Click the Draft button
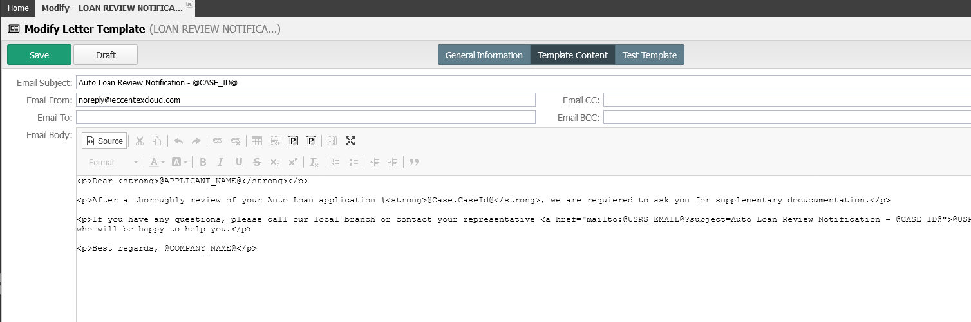971x322 pixels. pyautogui.click(x=106, y=55)
